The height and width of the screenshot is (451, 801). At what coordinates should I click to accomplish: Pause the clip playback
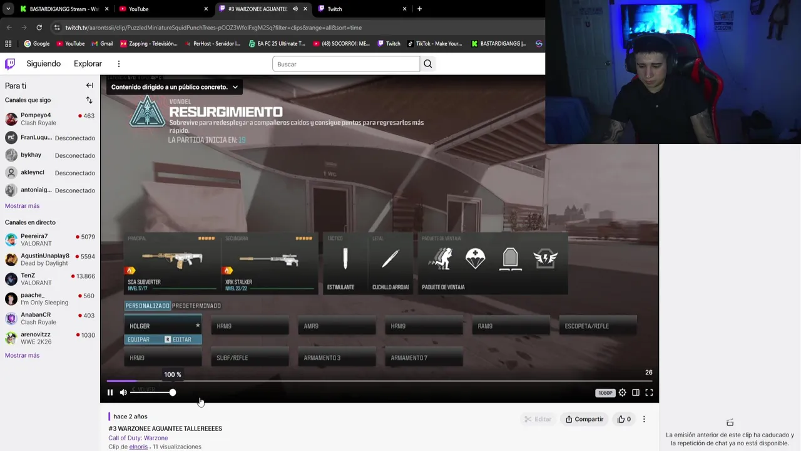110,393
